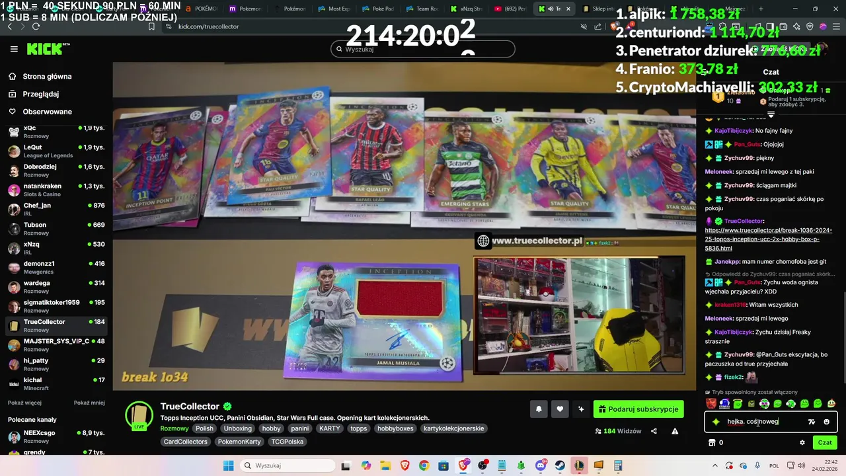Open the channel points shop icon
Image resolution: width=846 pixels, height=476 pixels.
point(712,443)
